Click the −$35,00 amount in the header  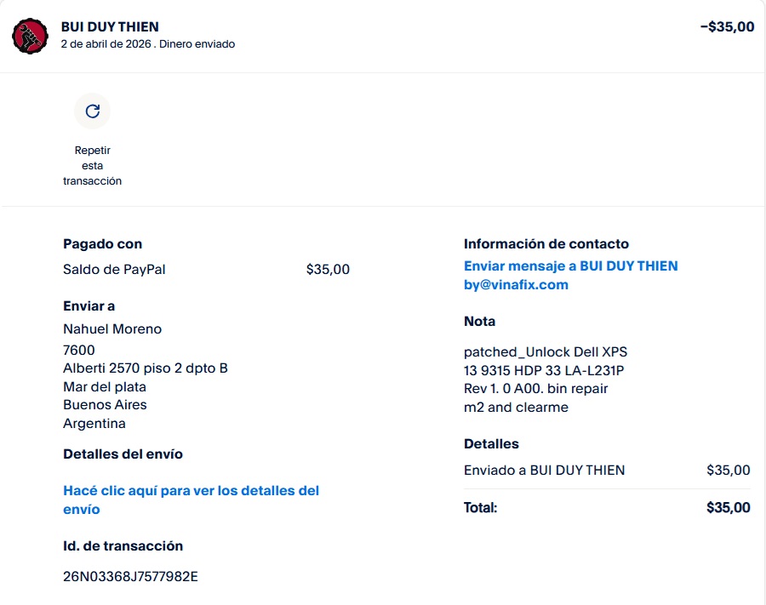coord(727,26)
